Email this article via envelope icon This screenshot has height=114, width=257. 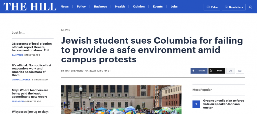pyautogui.click(x=240, y=71)
